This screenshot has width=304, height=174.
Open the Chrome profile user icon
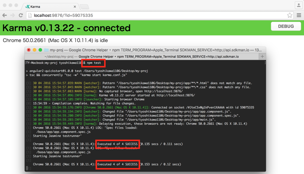299,5
